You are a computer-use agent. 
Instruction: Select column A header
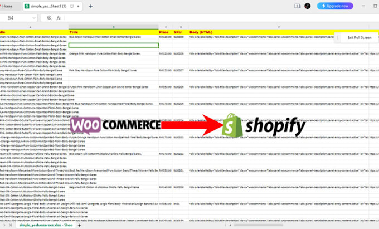[31, 27]
